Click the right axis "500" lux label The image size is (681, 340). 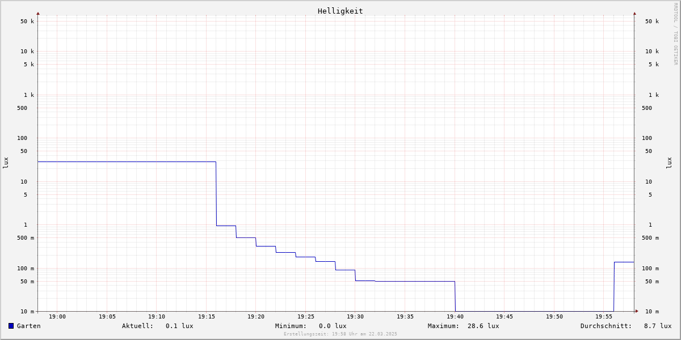[647, 108]
